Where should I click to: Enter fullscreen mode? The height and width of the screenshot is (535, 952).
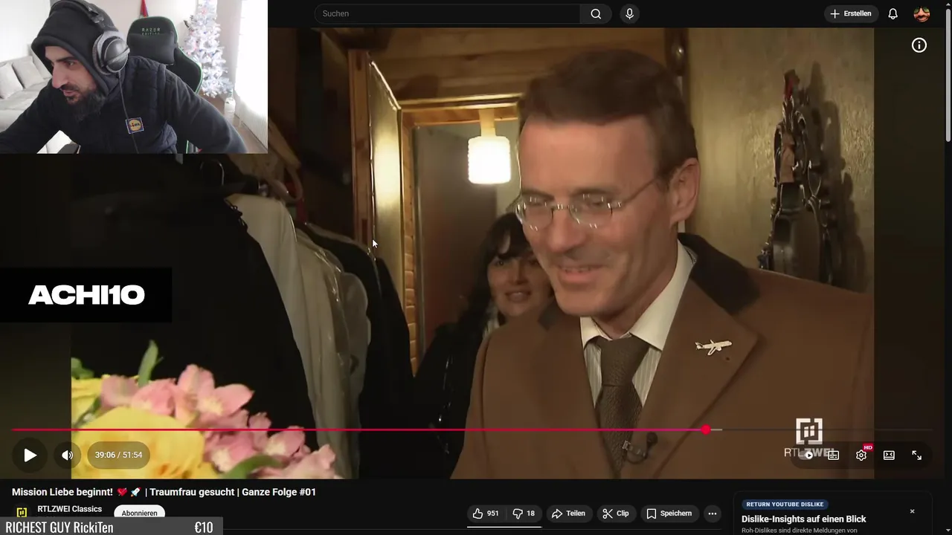tap(917, 455)
